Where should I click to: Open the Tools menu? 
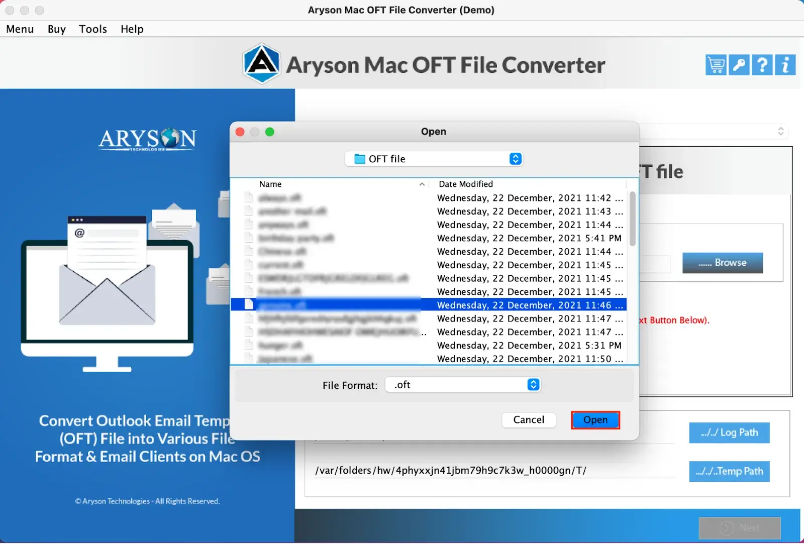93,29
